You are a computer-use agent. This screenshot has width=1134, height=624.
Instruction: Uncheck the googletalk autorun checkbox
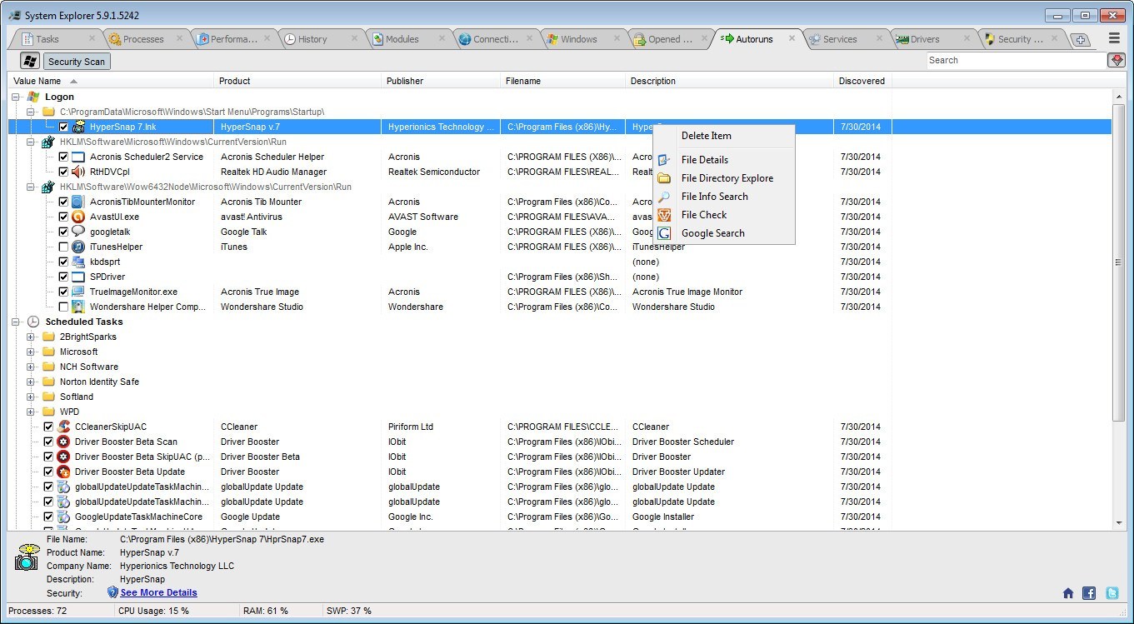pyautogui.click(x=63, y=232)
